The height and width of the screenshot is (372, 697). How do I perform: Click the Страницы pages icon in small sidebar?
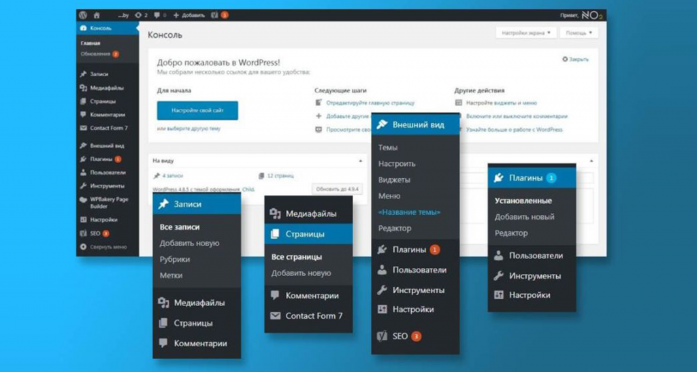coord(83,101)
